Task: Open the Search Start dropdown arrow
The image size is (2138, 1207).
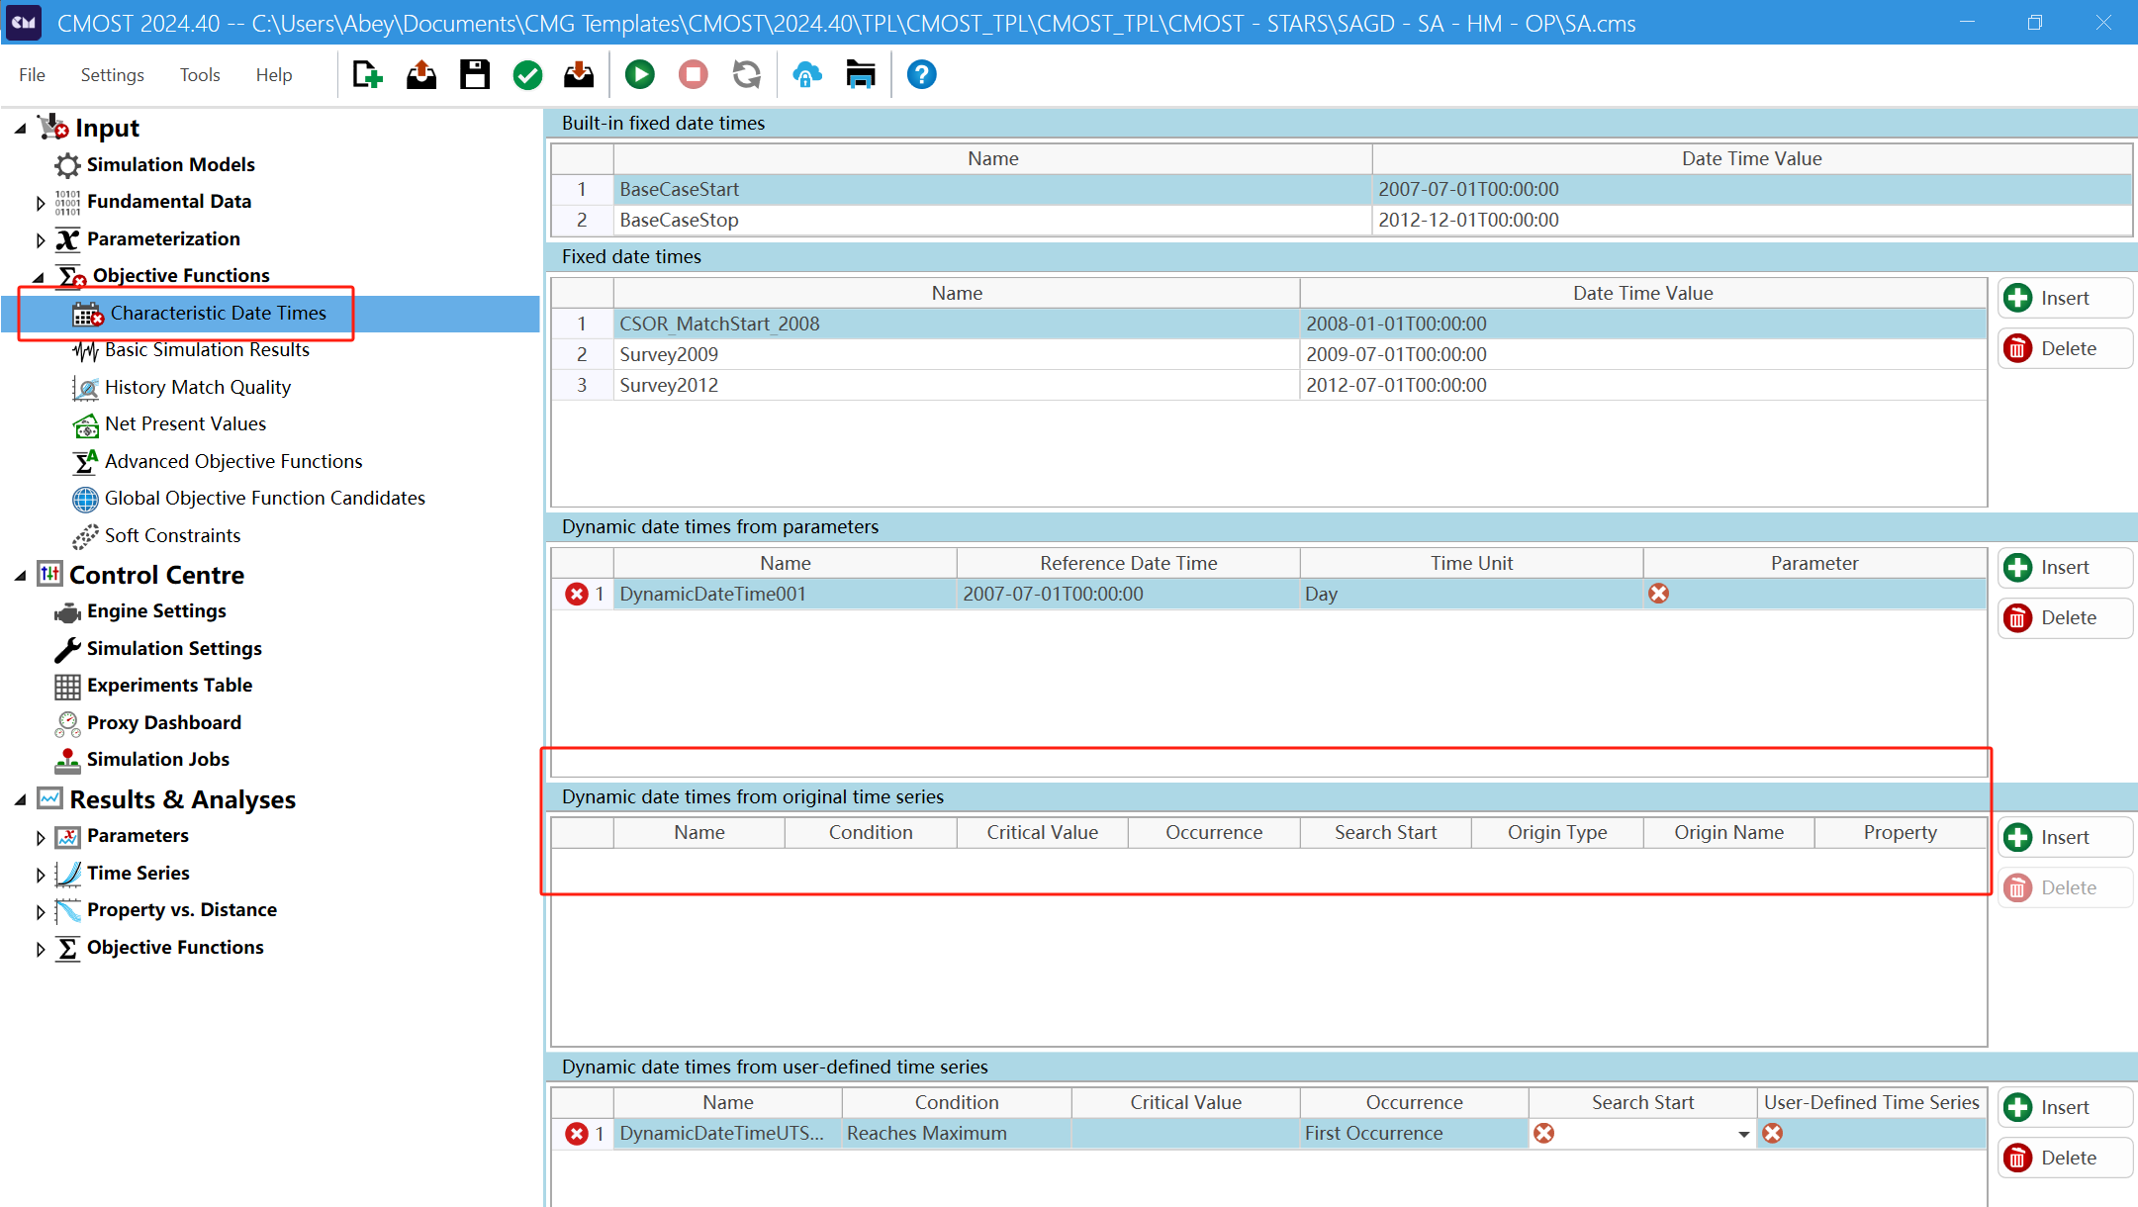Action: click(1743, 1135)
